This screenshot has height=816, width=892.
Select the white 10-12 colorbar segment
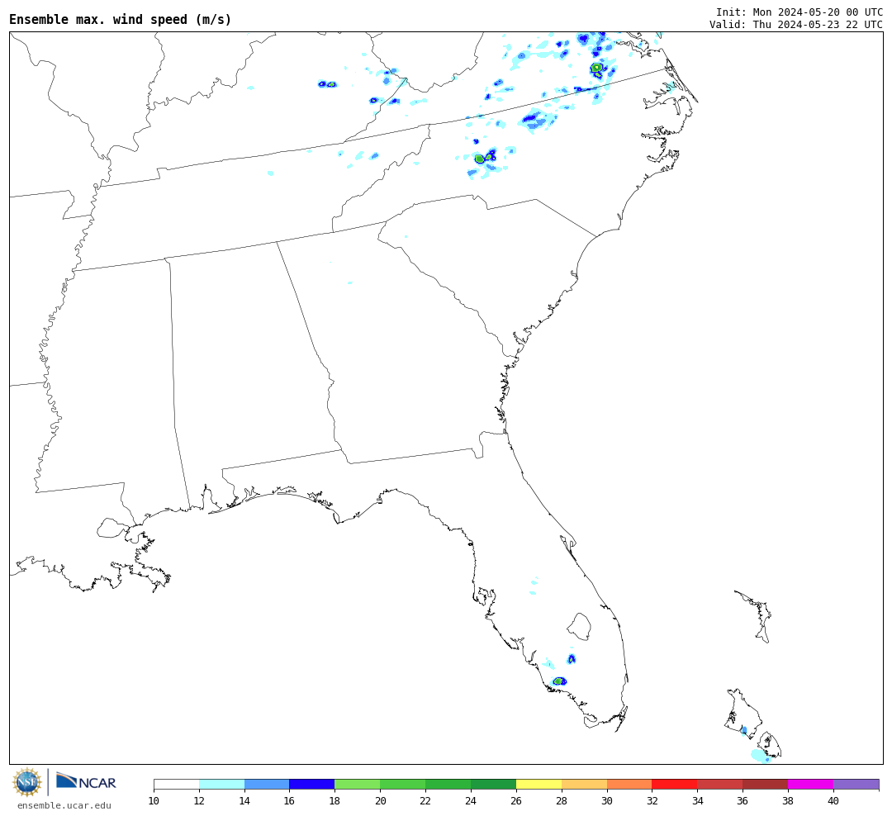177,785
